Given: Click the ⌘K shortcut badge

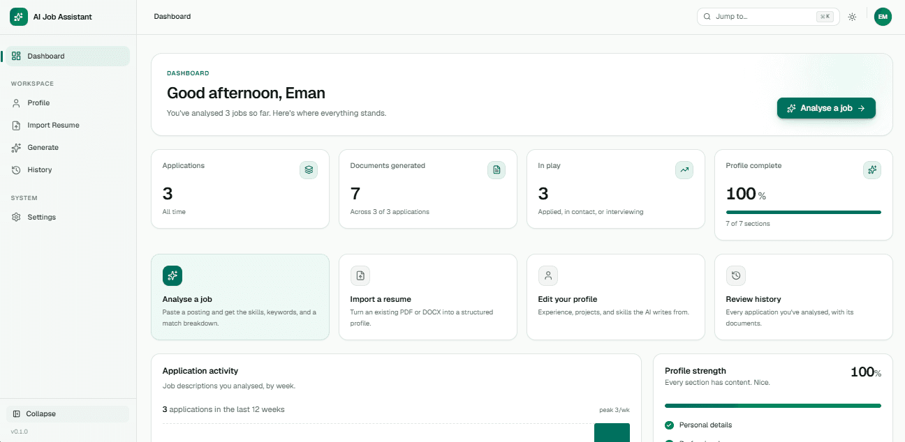Looking at the screenshot, I should point(825,17).
